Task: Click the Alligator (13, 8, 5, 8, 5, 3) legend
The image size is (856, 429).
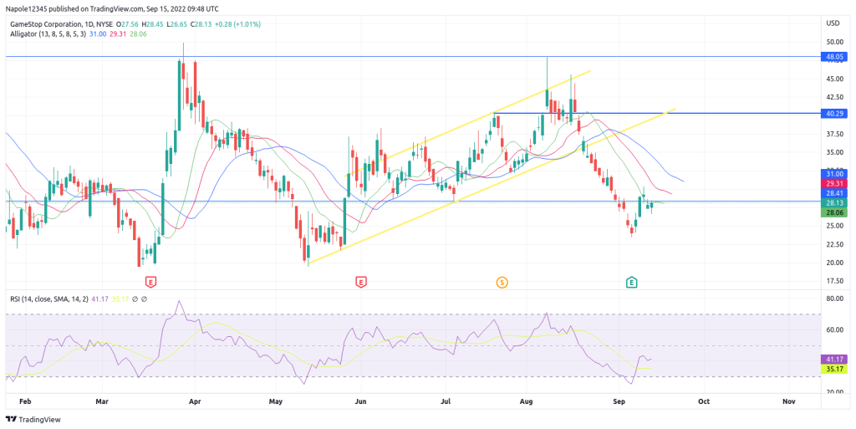Action: (x=48, y=33)
